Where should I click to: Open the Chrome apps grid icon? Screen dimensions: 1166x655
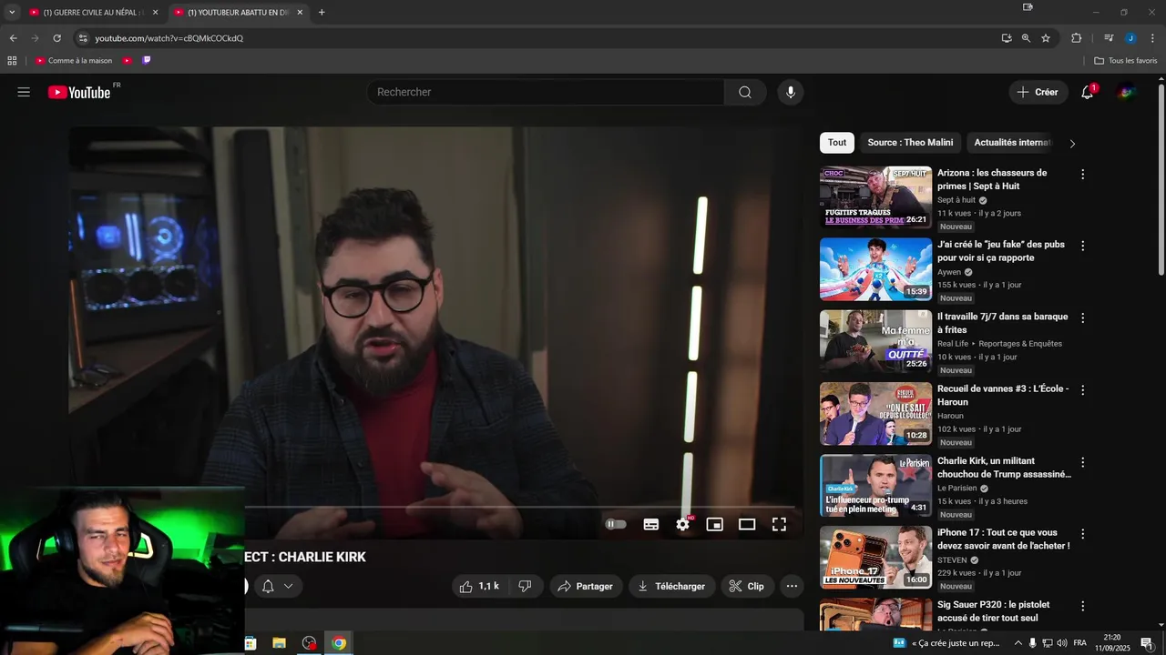pos(12,61)
